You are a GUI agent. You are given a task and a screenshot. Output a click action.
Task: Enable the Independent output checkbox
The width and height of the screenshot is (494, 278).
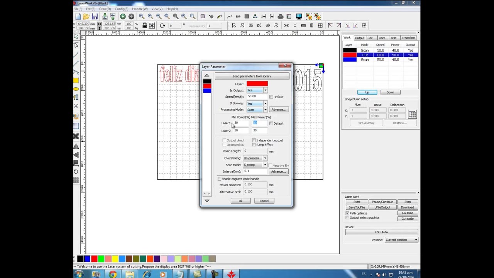[x=254, y=141]
